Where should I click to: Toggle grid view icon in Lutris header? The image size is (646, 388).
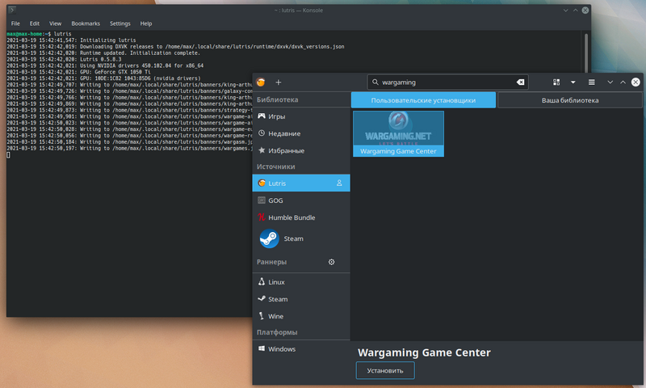tap(556, 82)
